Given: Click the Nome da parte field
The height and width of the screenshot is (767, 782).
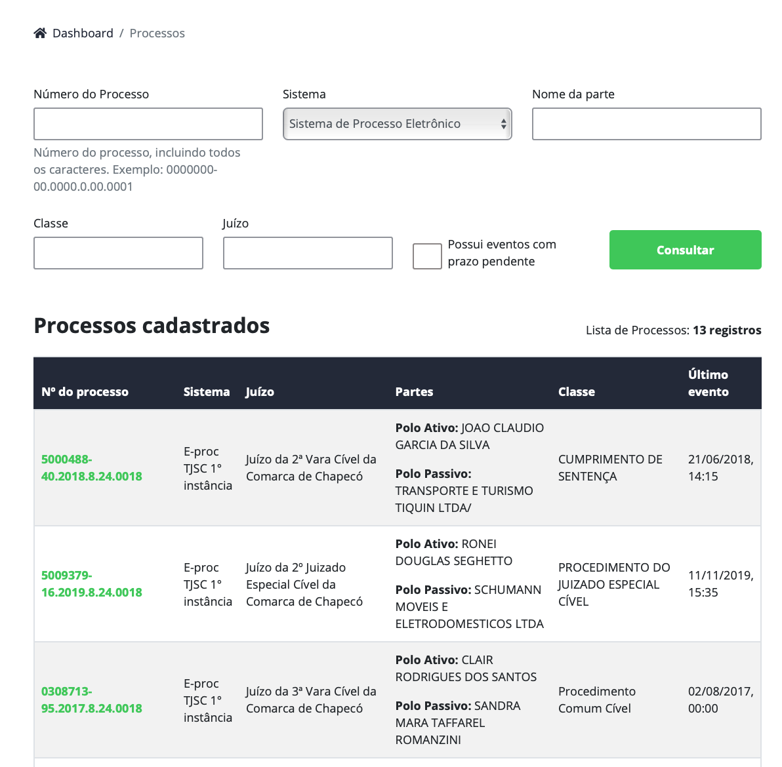Looking at the screenshot, I should coord(647,124).
